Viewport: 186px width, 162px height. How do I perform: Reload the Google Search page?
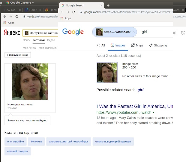point(75,12)
